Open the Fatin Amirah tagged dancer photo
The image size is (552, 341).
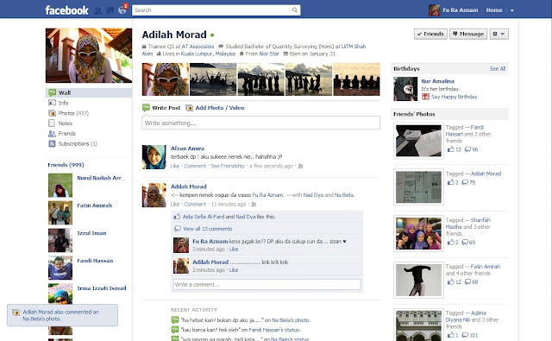(418, 280)
